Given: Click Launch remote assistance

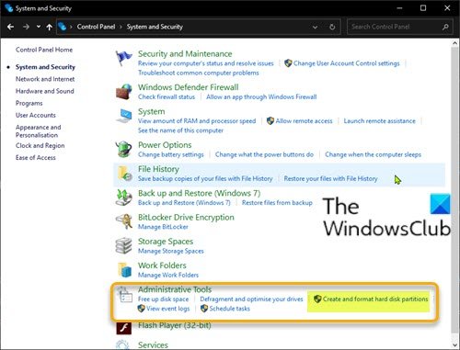Looking at the screenshot, I should pos(380,121).
